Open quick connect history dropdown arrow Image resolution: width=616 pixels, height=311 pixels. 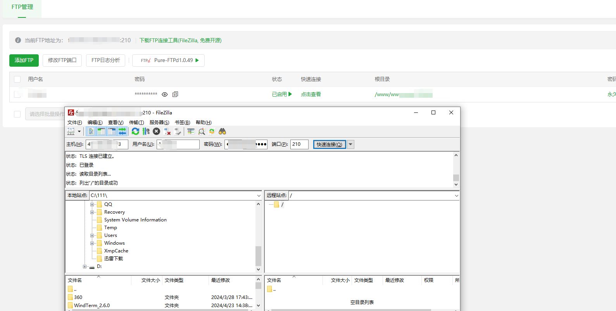tap(350, 144)
